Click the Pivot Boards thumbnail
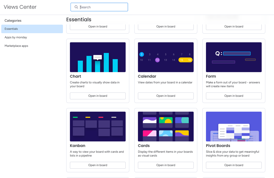Viewport: 274px width, 178px height. [x=234, y=127]
